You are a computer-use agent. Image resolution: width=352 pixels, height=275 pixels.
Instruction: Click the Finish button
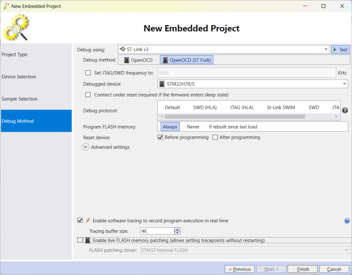tap(302, 269)
